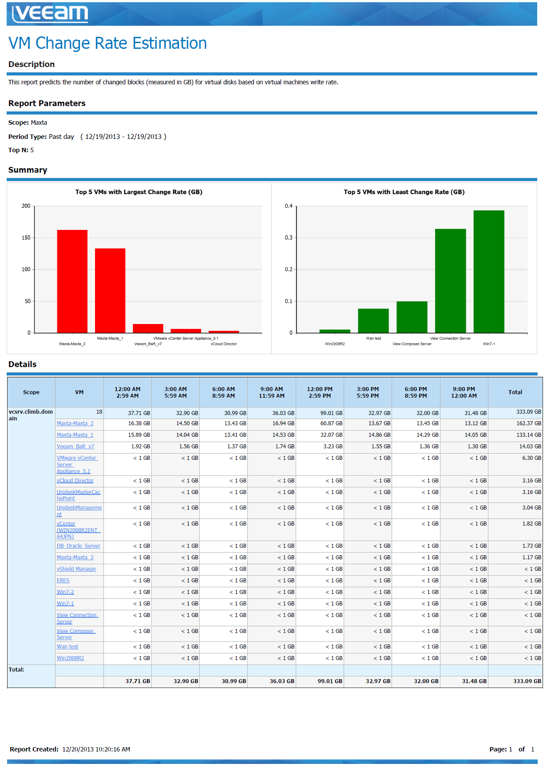551x771 pixels.
Task: Open the Veeam_BaR_v7 VM link
Action: [75, 447]
